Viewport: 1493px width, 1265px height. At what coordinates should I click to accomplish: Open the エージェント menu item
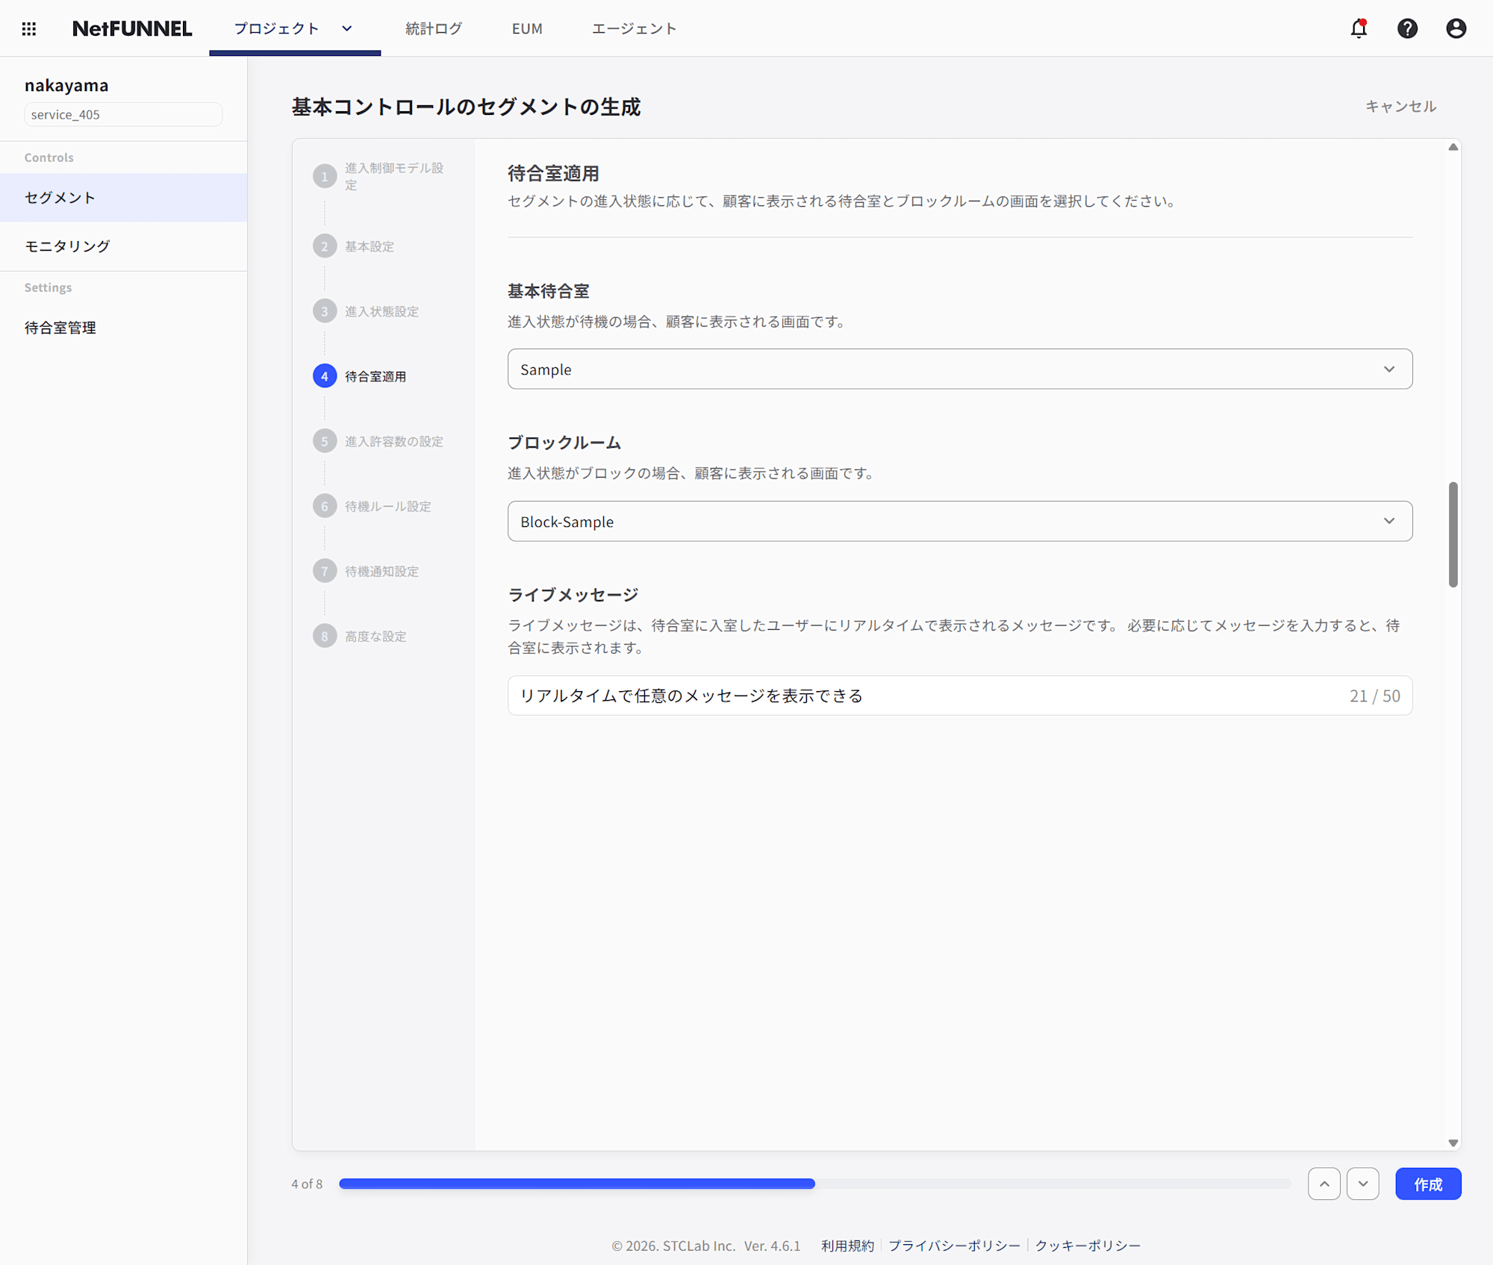point(634,28)
